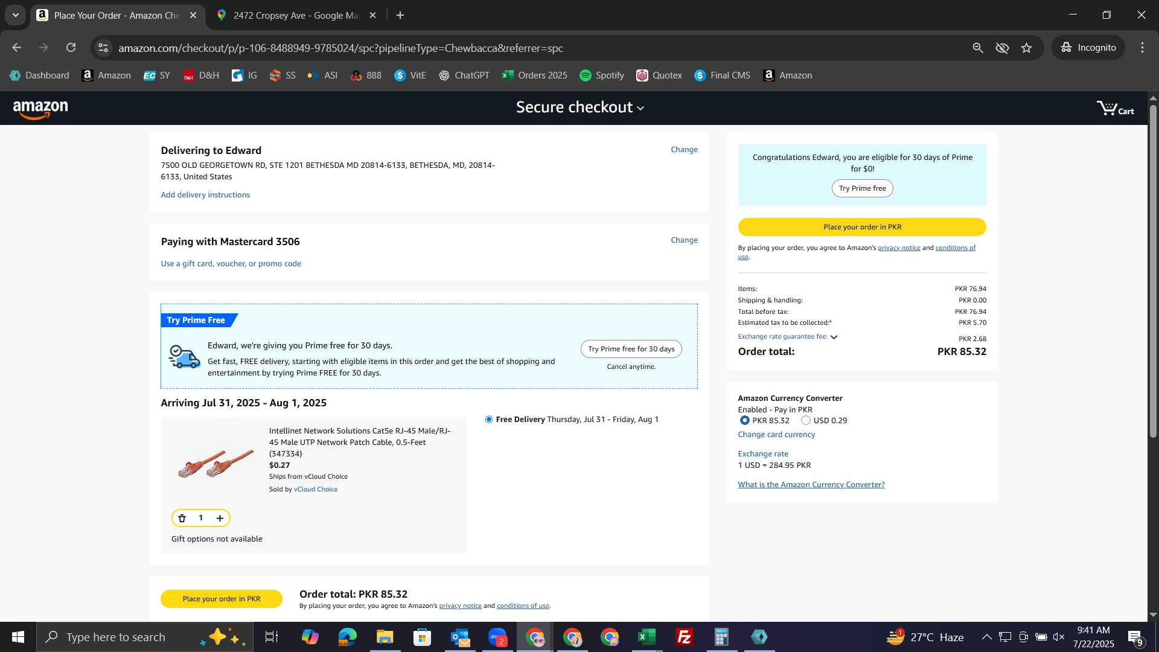Click the Amazon logo in checkout header

click(40, 109)
